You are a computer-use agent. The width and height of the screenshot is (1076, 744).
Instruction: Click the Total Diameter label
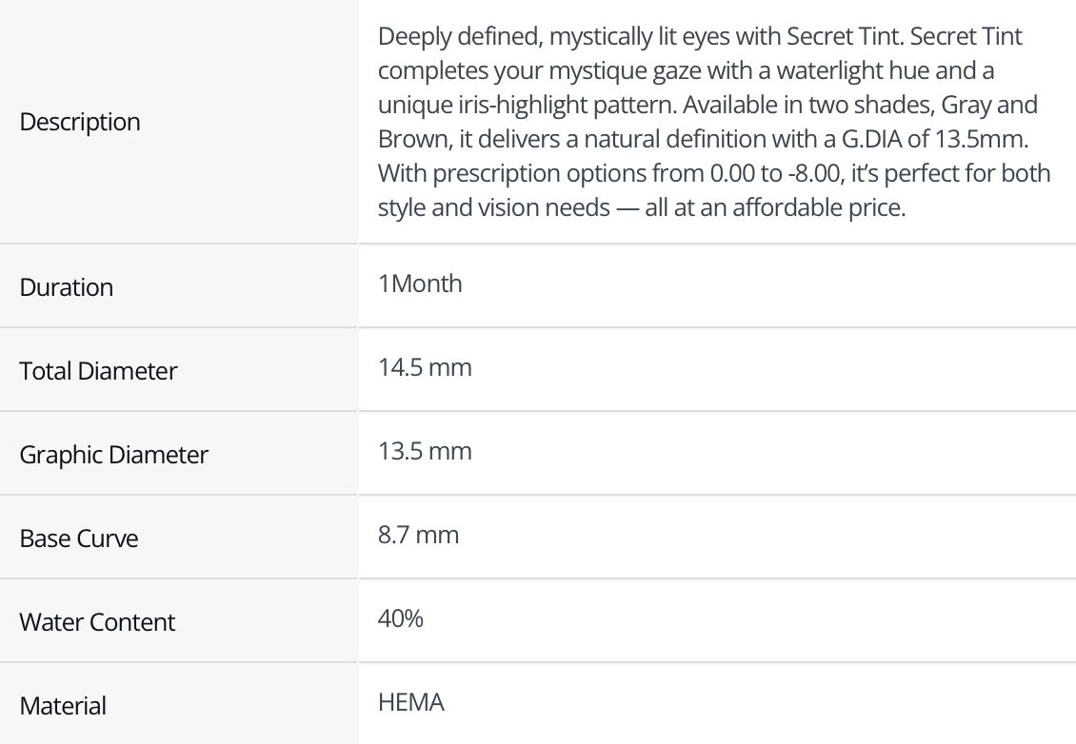pos(98,371)
